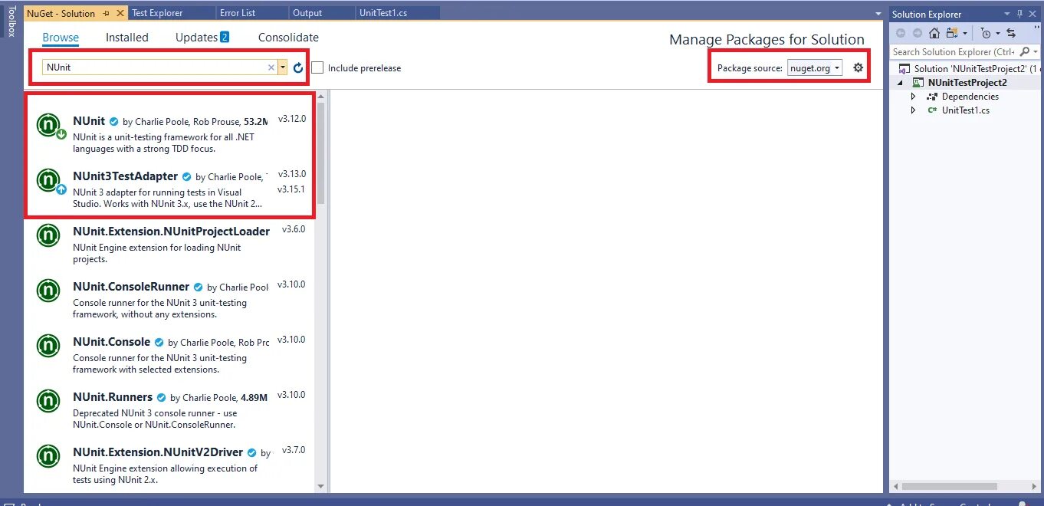Switch to the Consolidate tab
The width and height of the screenshot is (1044, 506).
[288, 37]
